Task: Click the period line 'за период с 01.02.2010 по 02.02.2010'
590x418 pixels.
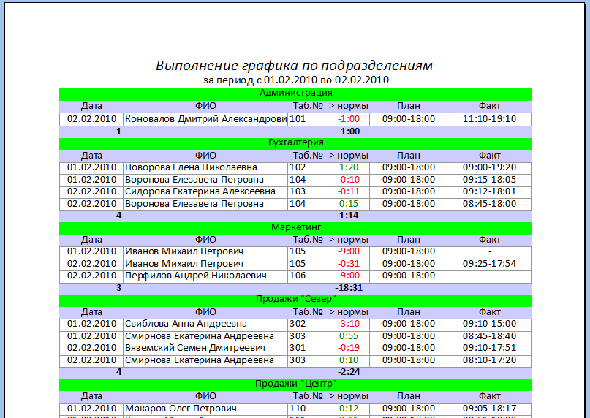Action: tap(296, 80)
